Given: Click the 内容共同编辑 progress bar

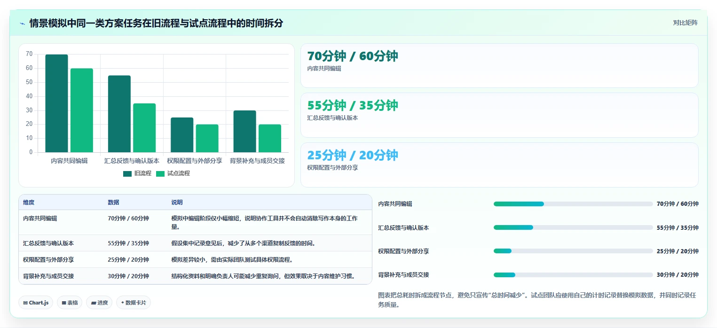Looking at the screenshot, I should coord(573,204).
